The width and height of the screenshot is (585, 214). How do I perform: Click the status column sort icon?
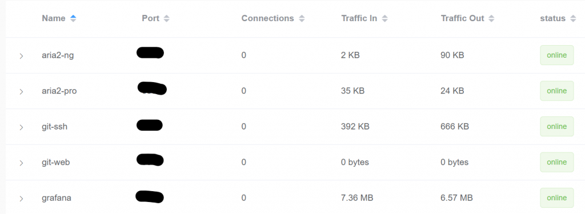pos(573,18)
